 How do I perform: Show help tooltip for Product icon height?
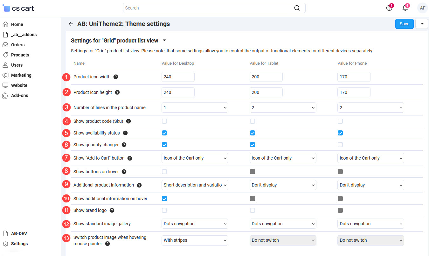coord(117,92)
